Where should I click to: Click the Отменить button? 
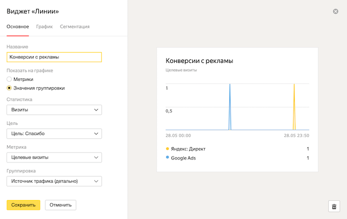click(x=60, y=205)
